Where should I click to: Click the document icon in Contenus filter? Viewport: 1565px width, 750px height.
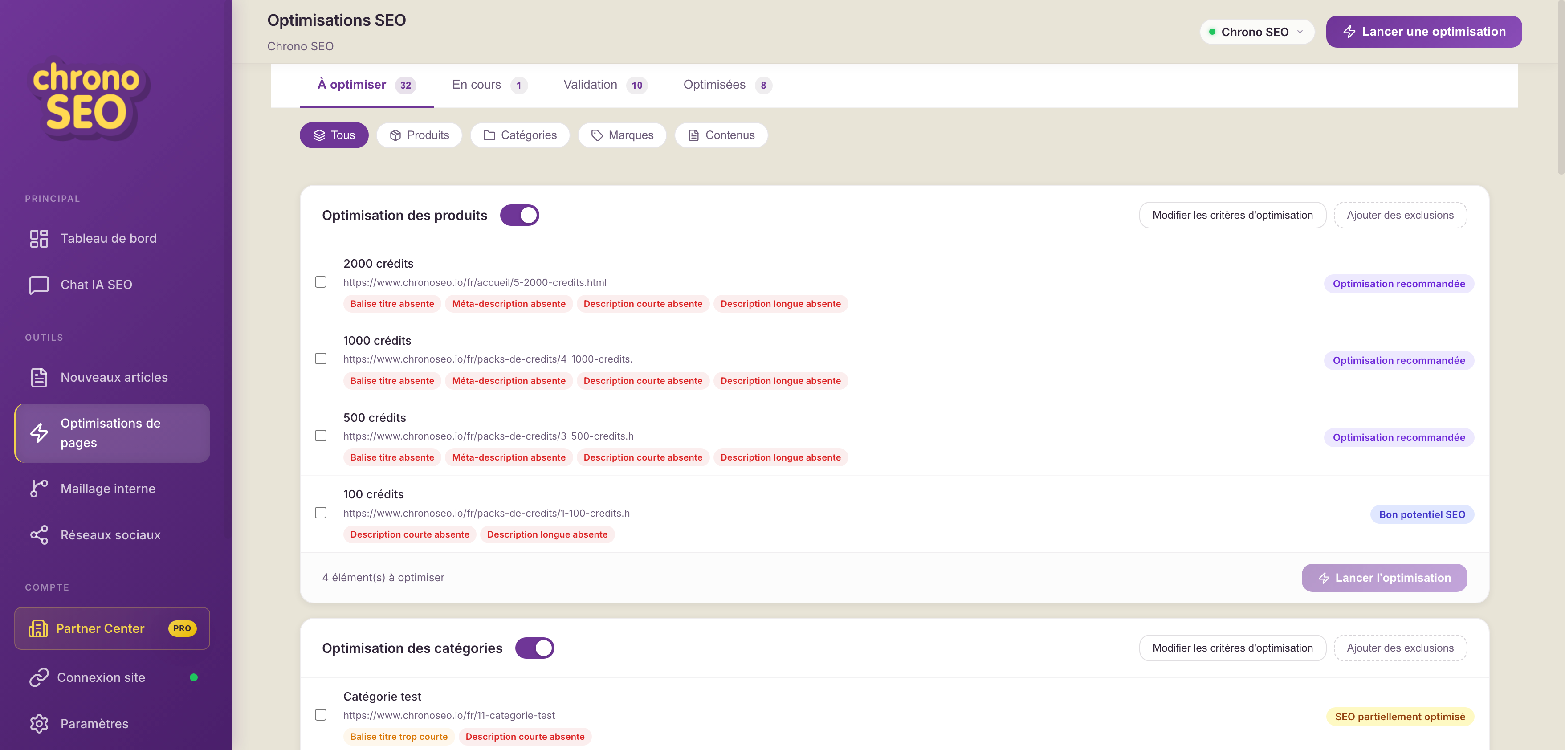[x=694, y=135]
